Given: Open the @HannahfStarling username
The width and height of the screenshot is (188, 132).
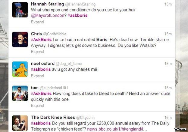Looking at the screenshot, I should tap(80, 4).
